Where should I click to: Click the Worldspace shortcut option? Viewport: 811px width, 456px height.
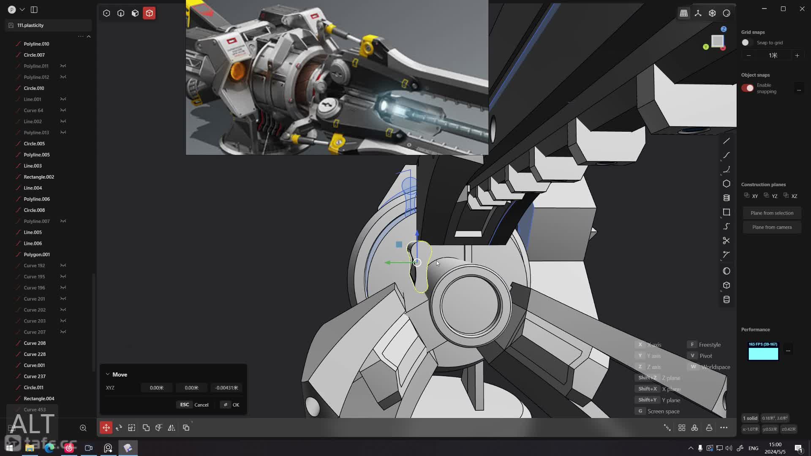(x=710, y=367)
